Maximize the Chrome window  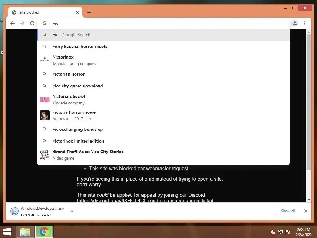click(x=294, y=8)
